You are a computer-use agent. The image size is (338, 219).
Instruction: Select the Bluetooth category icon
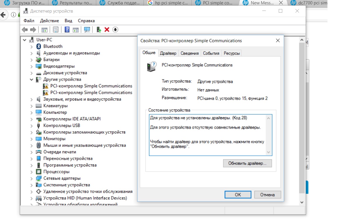[x=39, y=46]
